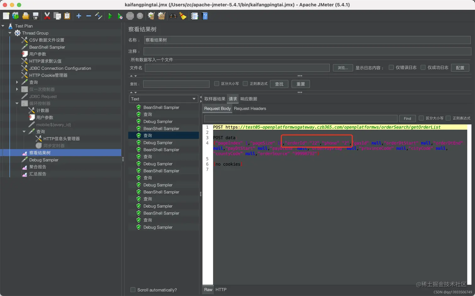The width and height of the screenshot is (475, 296).
Task: Click the Clear results gear-broom icon
Action: pyautogui.click(x=151, y=16)
